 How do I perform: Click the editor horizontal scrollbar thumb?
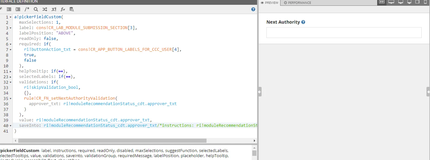[112, 141]
